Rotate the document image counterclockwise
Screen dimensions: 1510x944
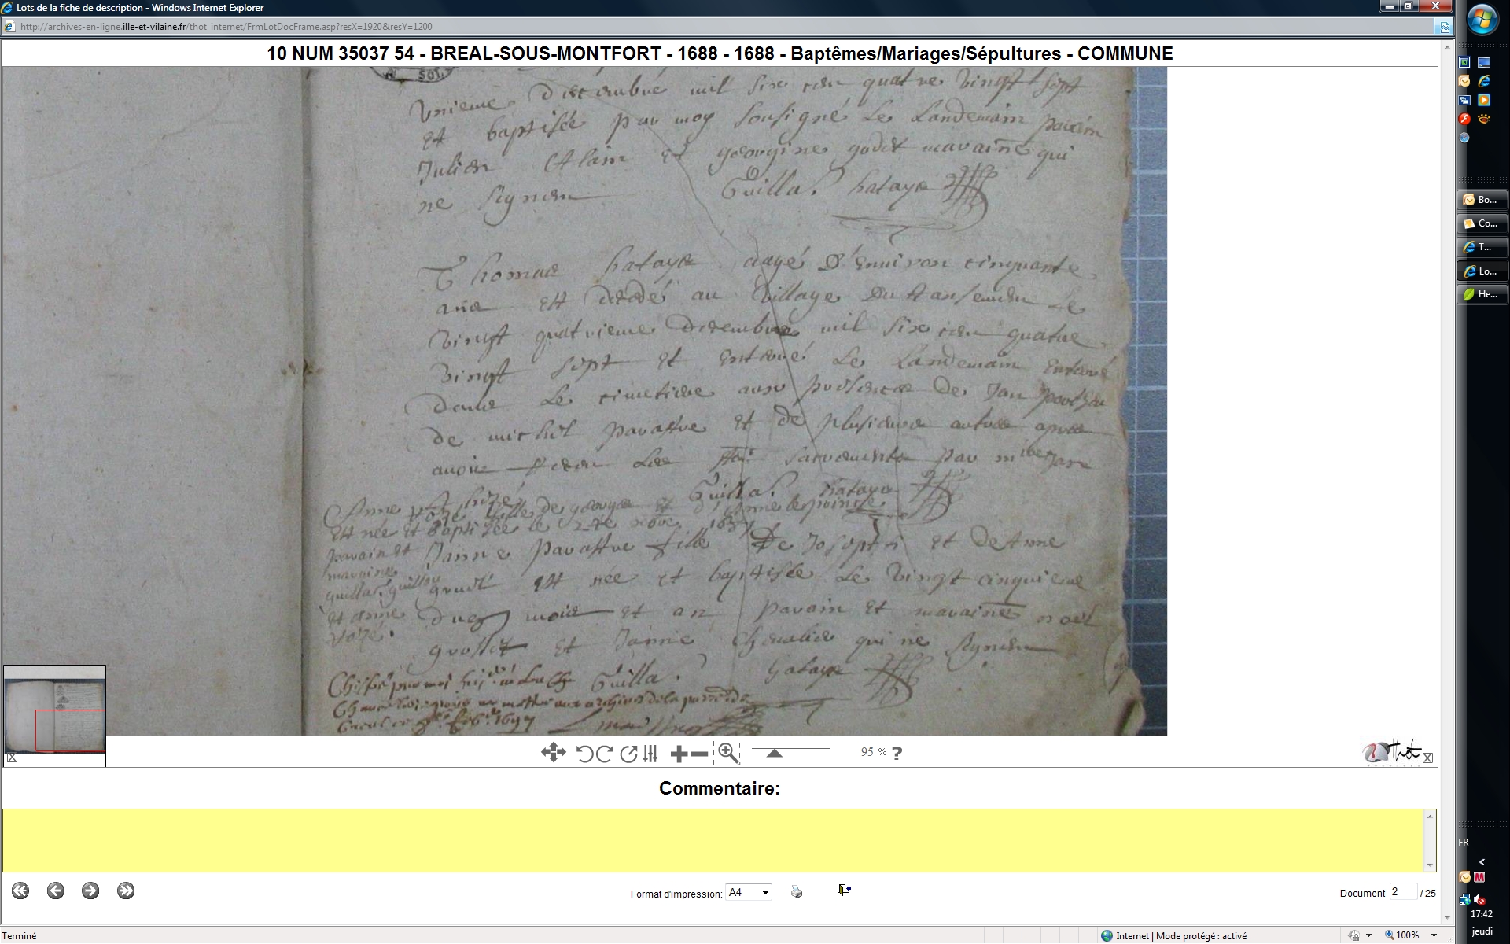[x=584, y=754]
